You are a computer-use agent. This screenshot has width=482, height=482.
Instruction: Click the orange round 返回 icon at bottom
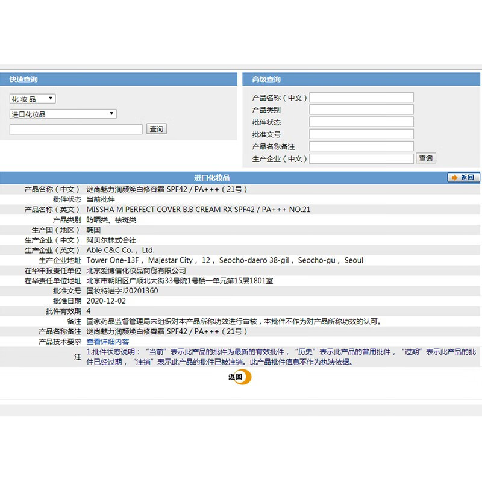point(240,377)
